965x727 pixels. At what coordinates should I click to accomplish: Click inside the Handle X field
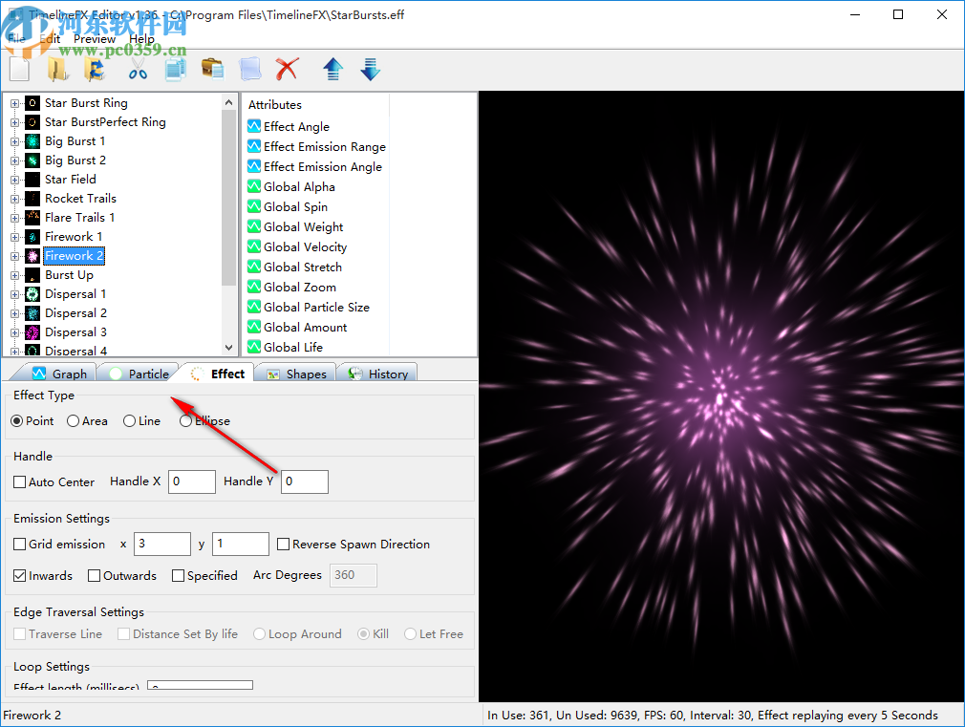pos(191,481)
